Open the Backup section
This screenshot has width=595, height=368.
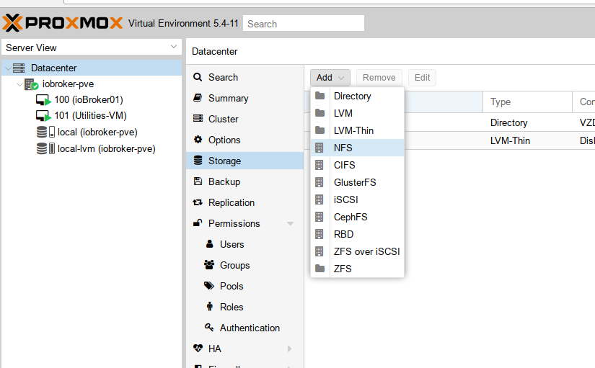244,181
